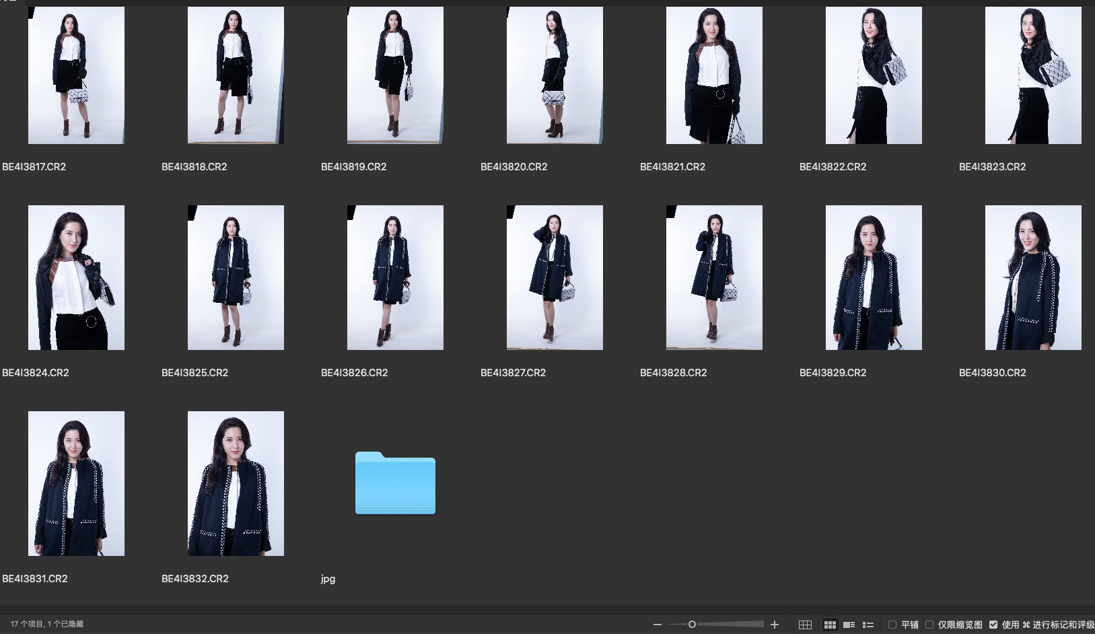The width and height of the screenshot is (1095, 634).
Task: Uncheck 使用 ⌘ 进行标记和评级 option
Action: 993,625
